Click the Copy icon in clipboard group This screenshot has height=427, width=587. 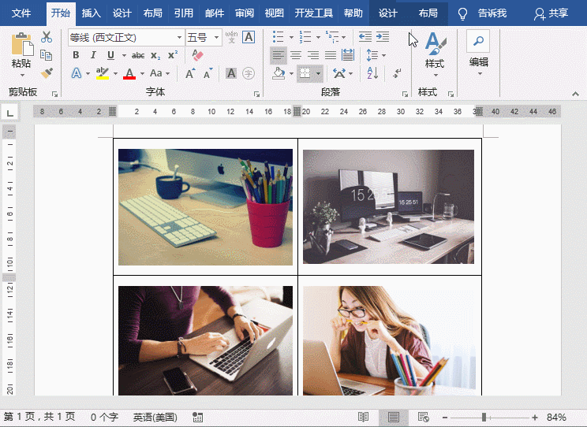[x=47, y=55]
